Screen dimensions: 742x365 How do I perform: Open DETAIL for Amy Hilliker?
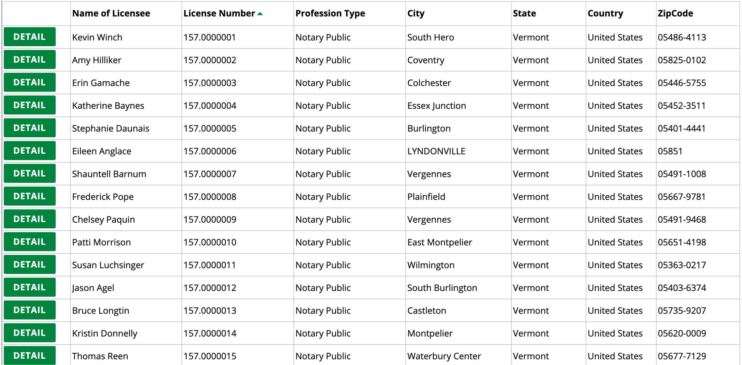pyautogui.click(x=29, y=59)
